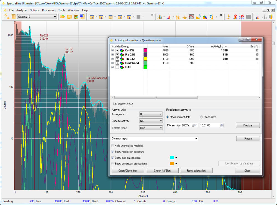Open the date picker dropdown arrow

pyautogui.click(x=196, y=125)
